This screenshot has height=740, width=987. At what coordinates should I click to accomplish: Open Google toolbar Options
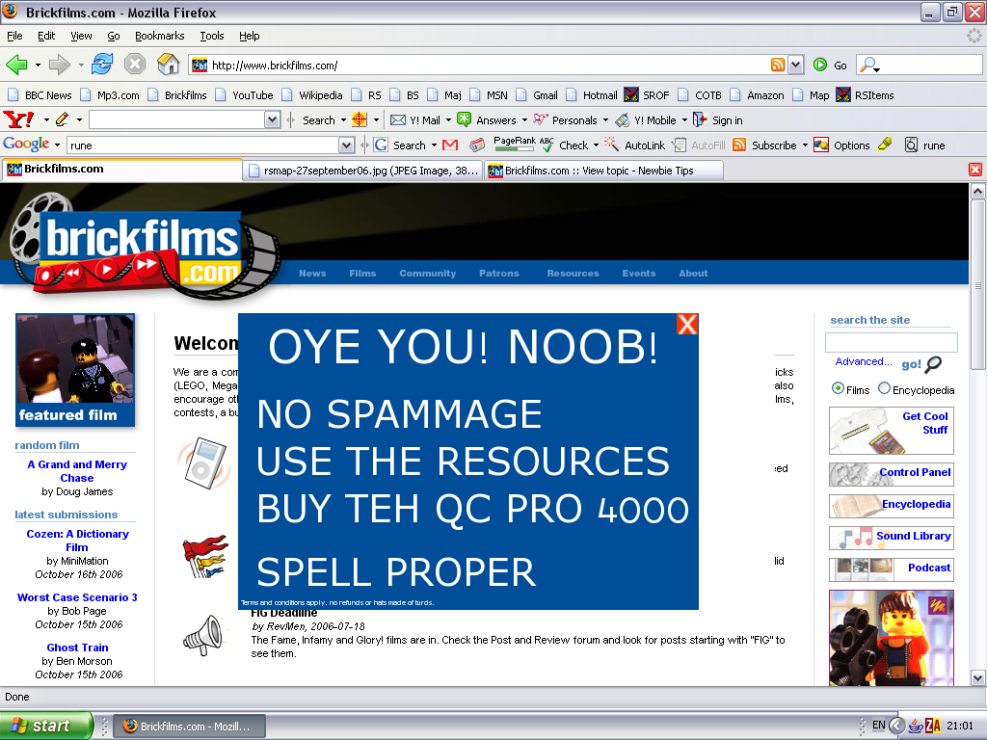click(x=841, y=145)
